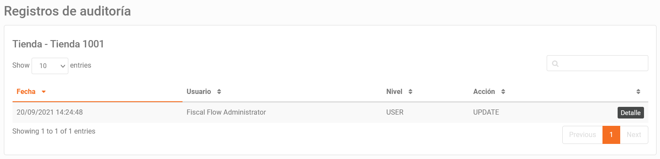Click the sort arrows on the last unlabeled column
The height and width of the screenshot is (159, 660).
pos(638,92)
